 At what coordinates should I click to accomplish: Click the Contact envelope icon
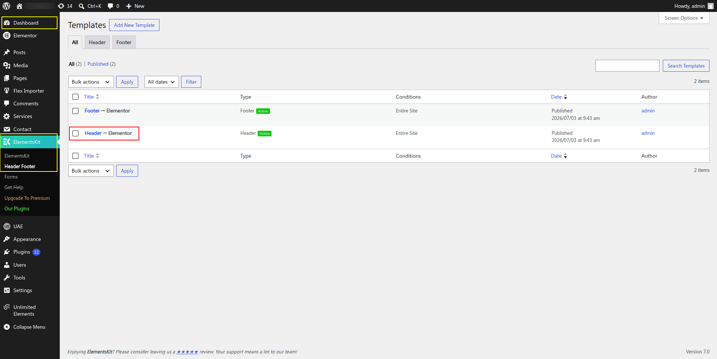point(7,129)
